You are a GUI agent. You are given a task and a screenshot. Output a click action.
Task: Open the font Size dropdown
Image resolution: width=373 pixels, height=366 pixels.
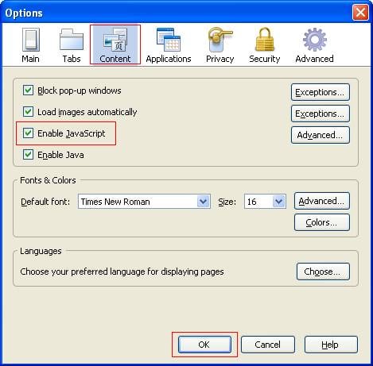coord(265,202)
